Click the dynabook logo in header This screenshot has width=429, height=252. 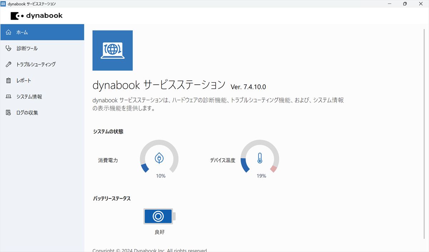click(x=36, y=16)
